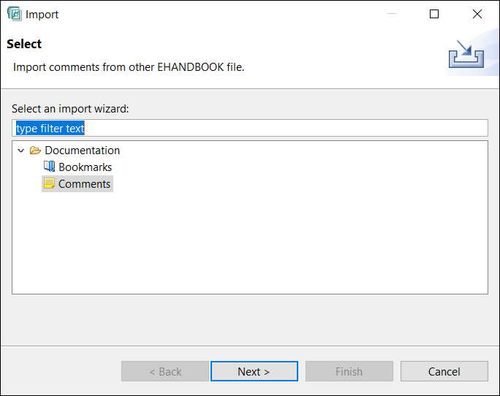Click the Documentation folder icon
Viewport: 500px width, 396px height.
(35, 151)
